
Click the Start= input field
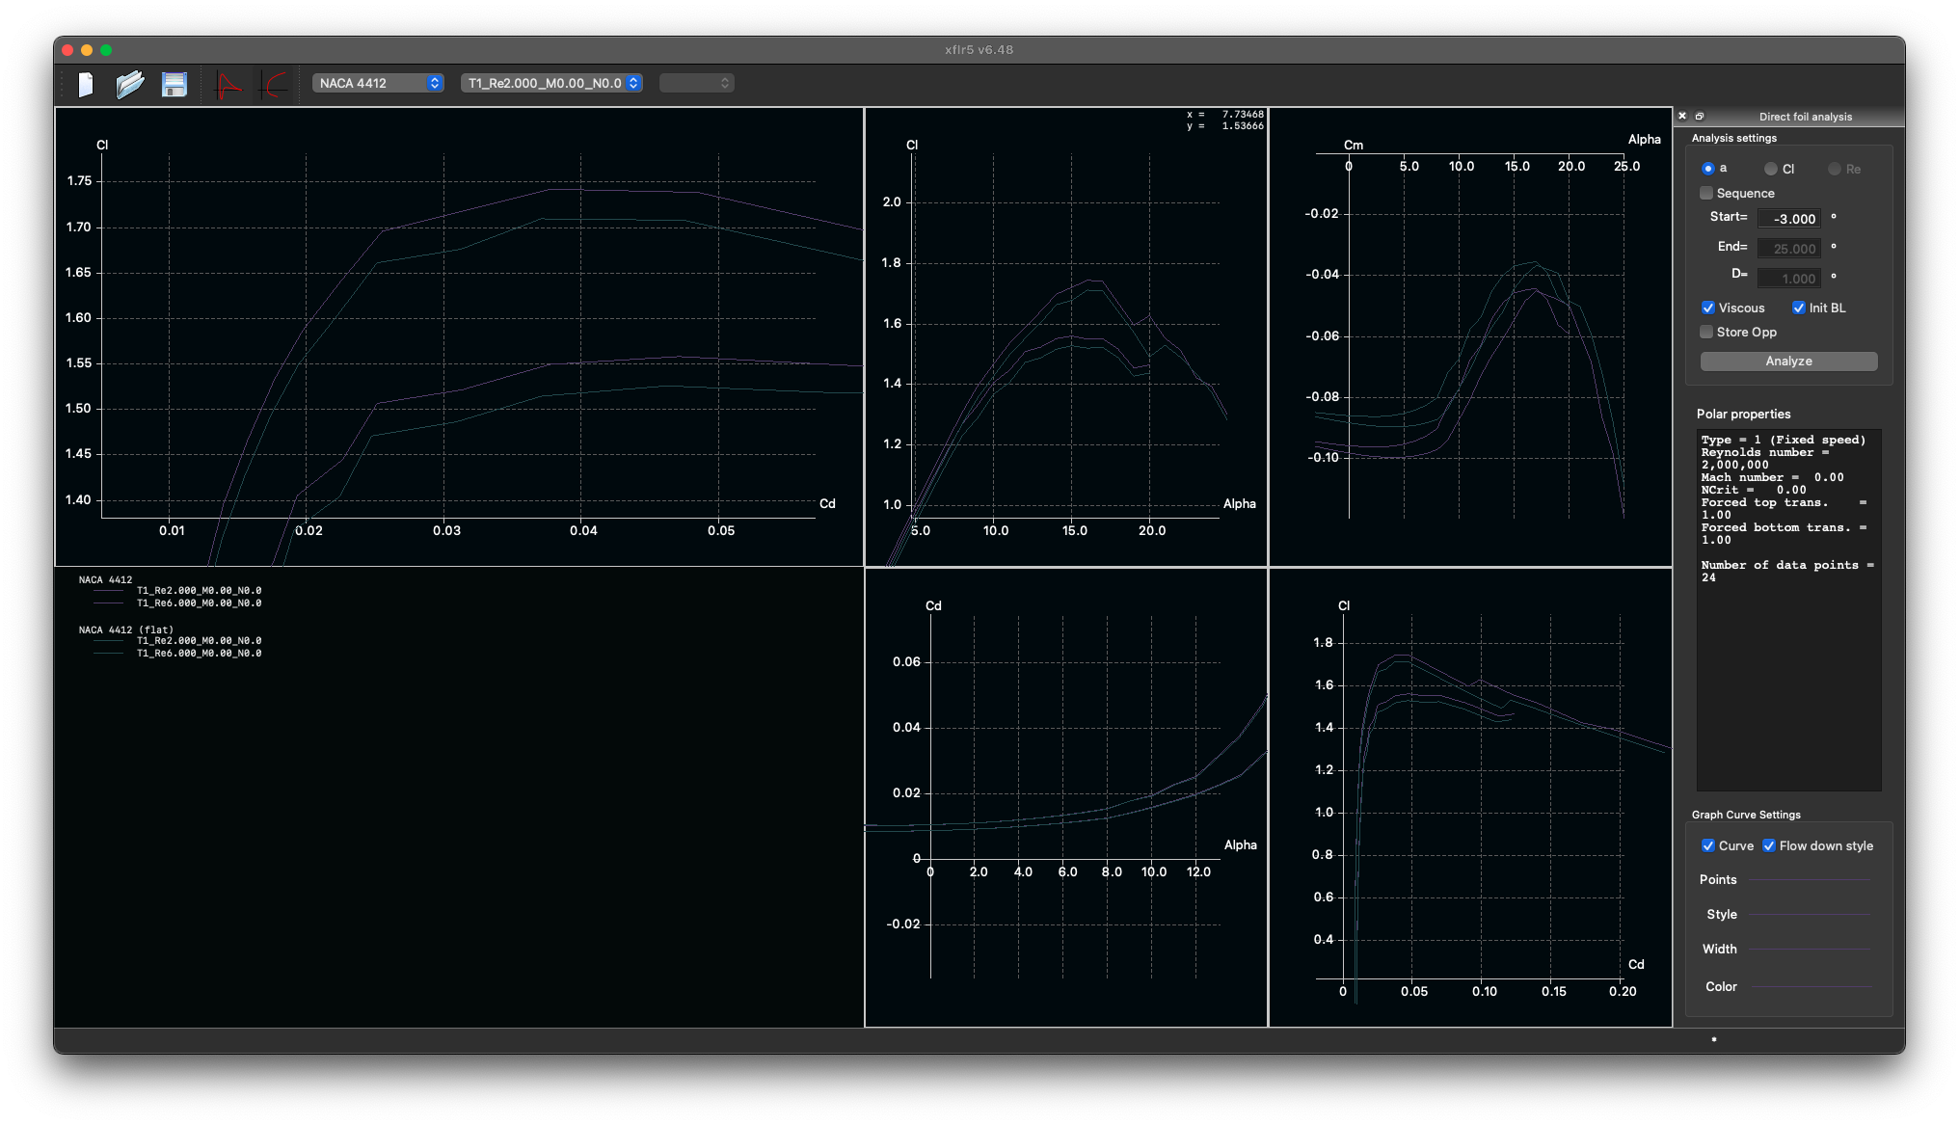[1789, 218]
